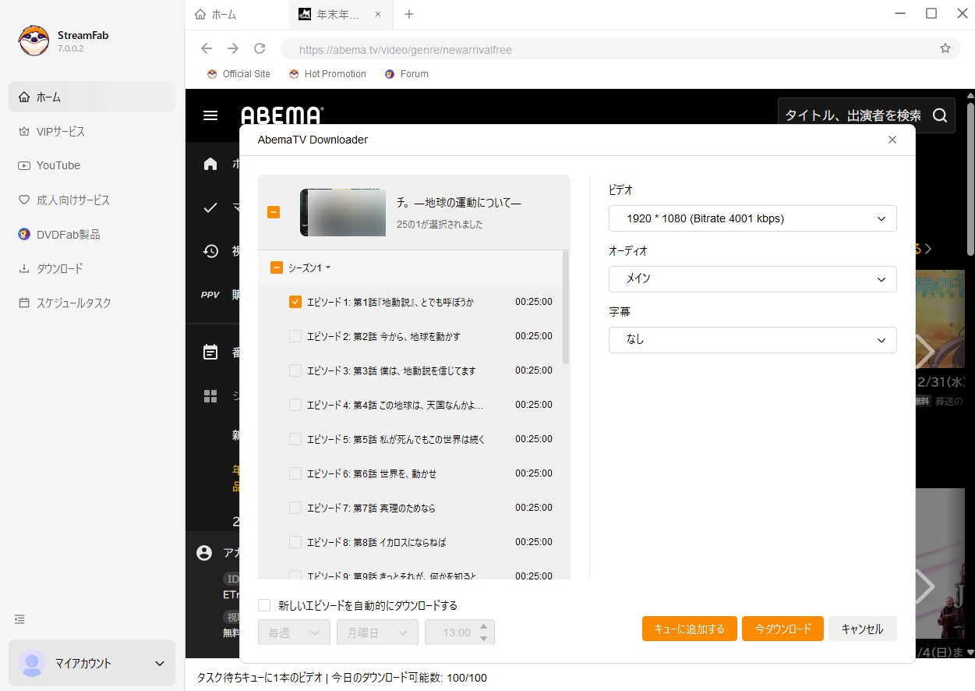Click the キューに追加する button
The height and width of the screenshot is (691, 975).
point(689,629)
